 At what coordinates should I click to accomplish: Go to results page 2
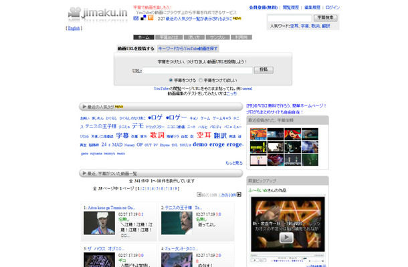tap(143, 188)
